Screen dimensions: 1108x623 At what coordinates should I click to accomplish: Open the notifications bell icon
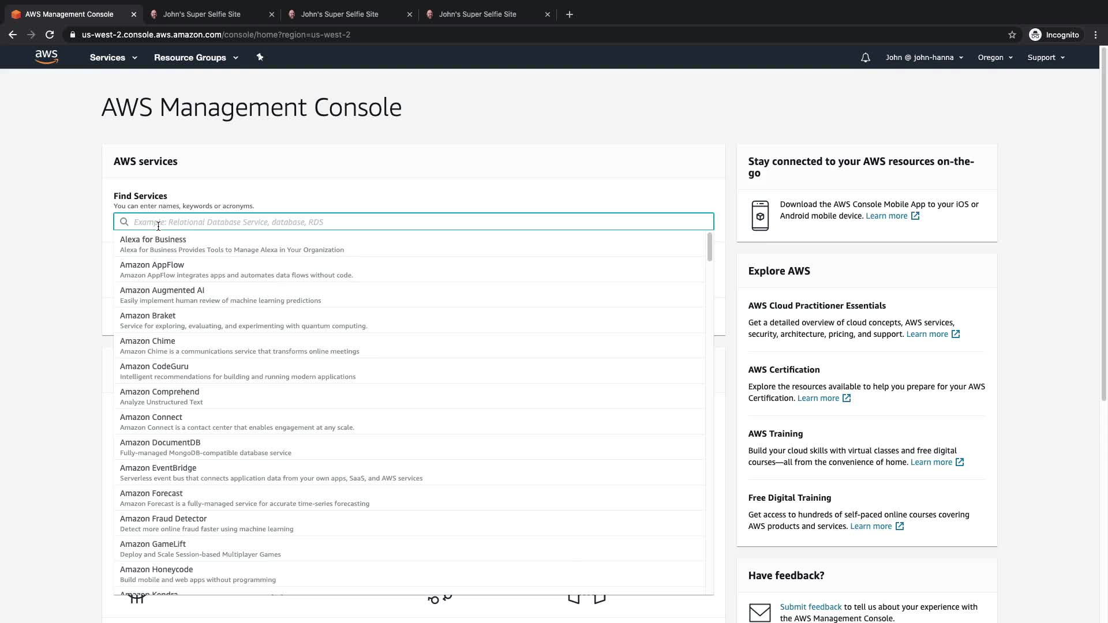[865, 58]
